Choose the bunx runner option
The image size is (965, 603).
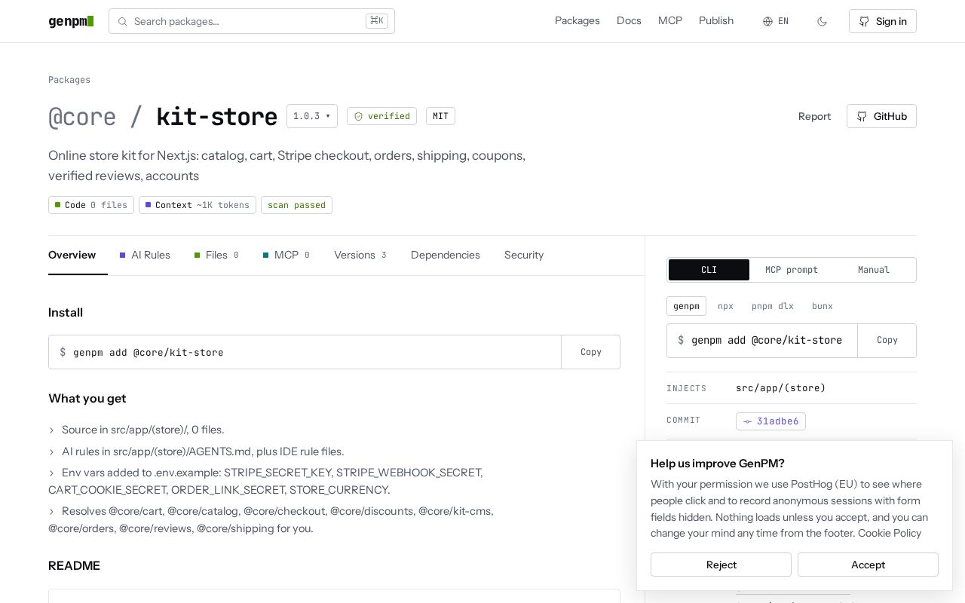click(823, 306)
